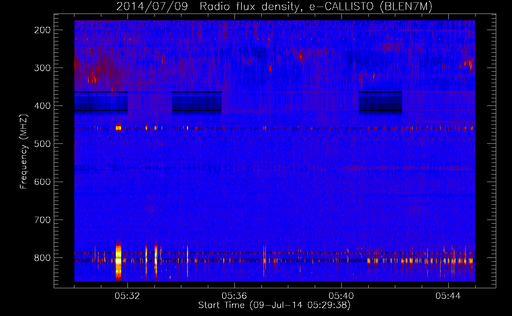
Task: Click the 05:32 time tick label
Action: pos(127,296)
